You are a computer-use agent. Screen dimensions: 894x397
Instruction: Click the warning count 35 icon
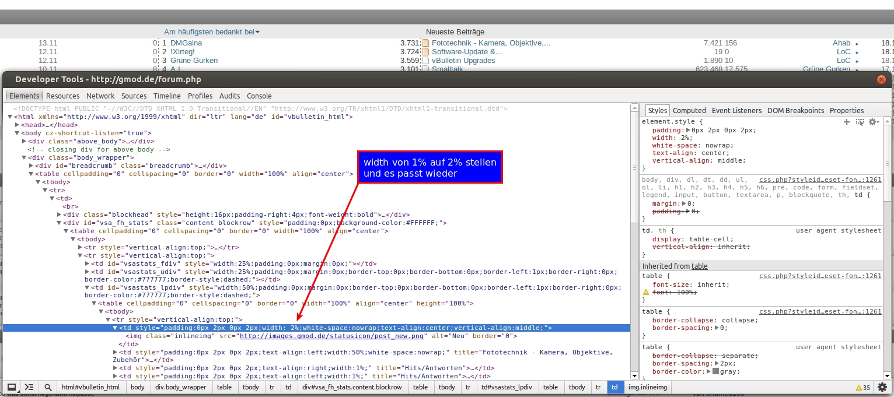coord(862,388)
